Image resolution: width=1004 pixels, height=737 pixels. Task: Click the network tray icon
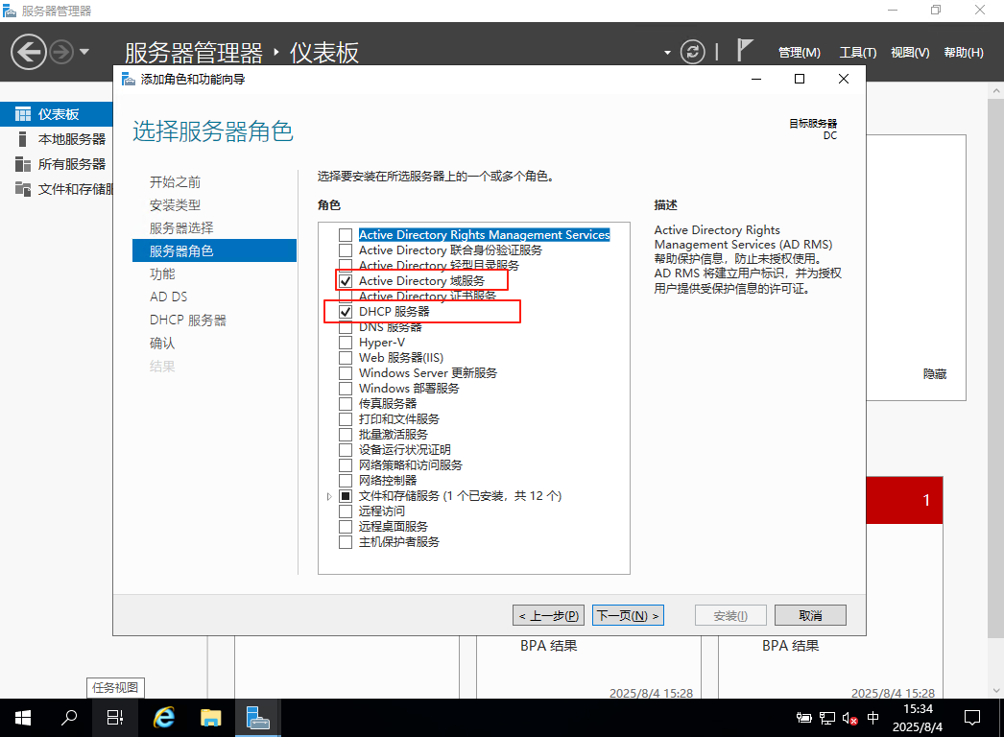pyautogui.click(x=827, y=719)
